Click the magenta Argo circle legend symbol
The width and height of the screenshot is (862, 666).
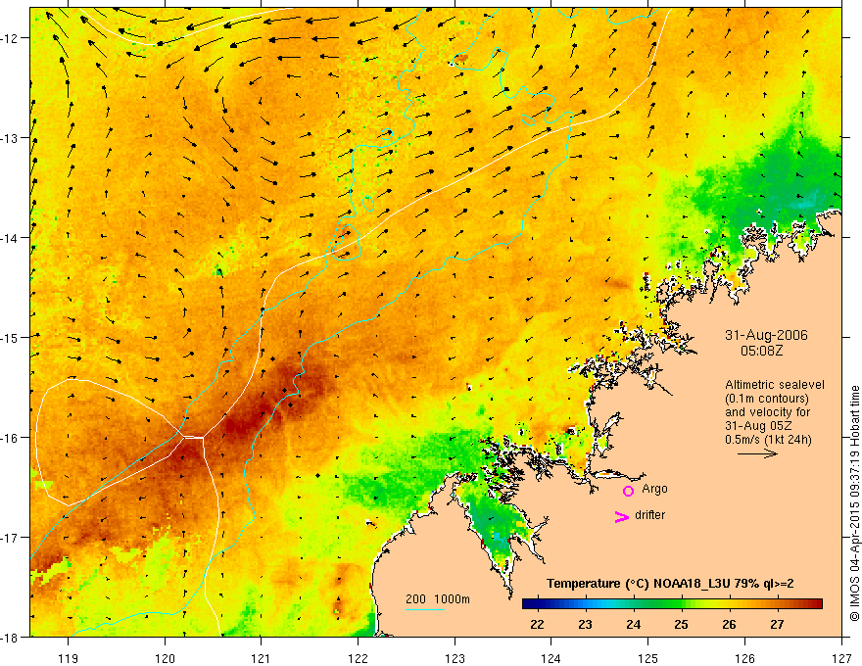628,491
